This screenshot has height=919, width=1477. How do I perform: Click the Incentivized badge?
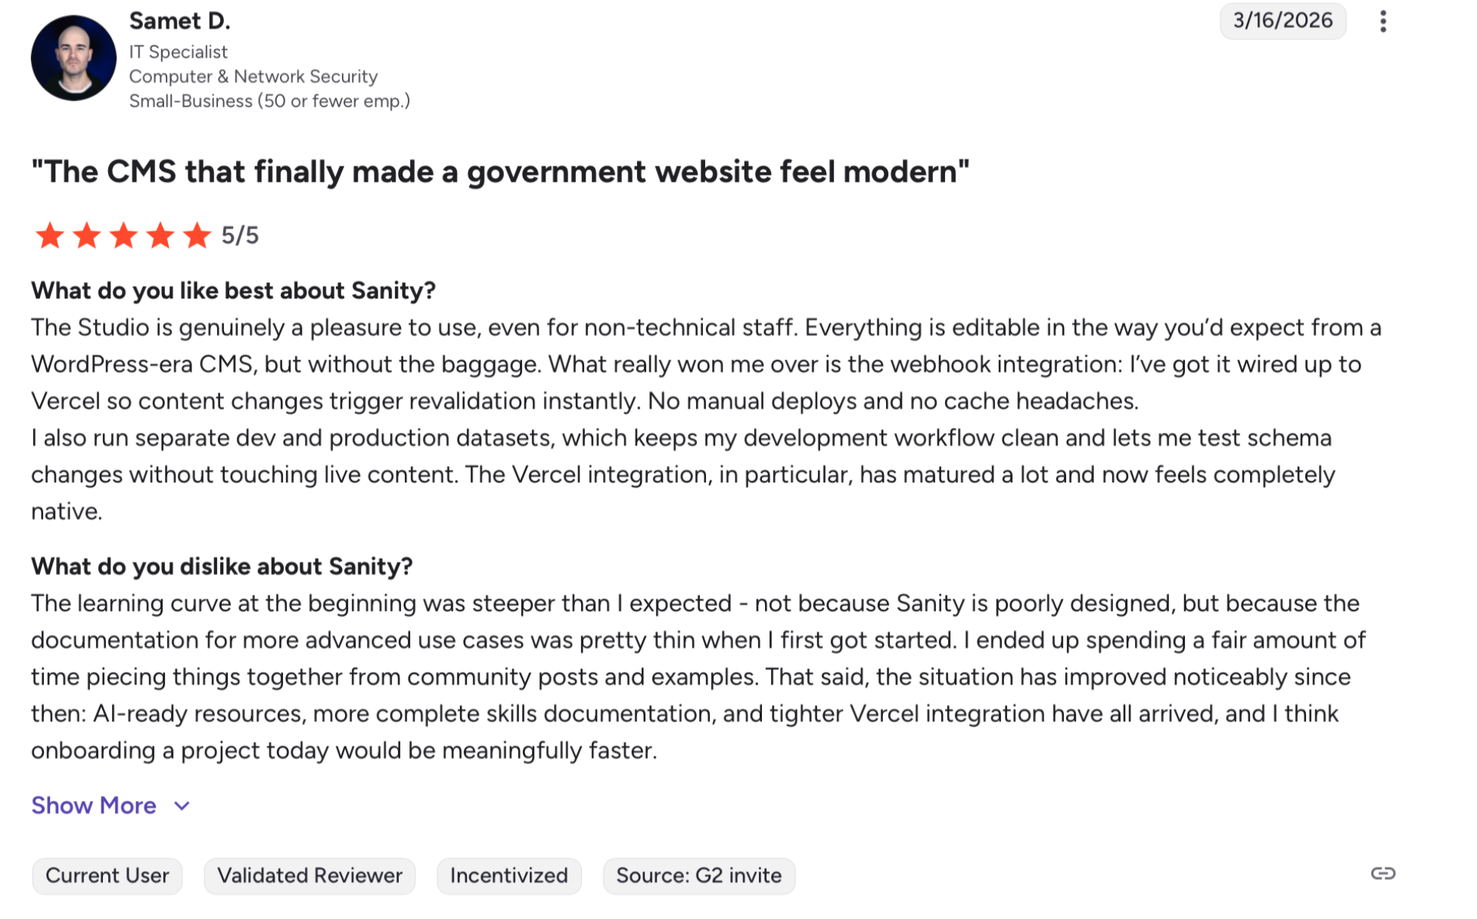508,876
